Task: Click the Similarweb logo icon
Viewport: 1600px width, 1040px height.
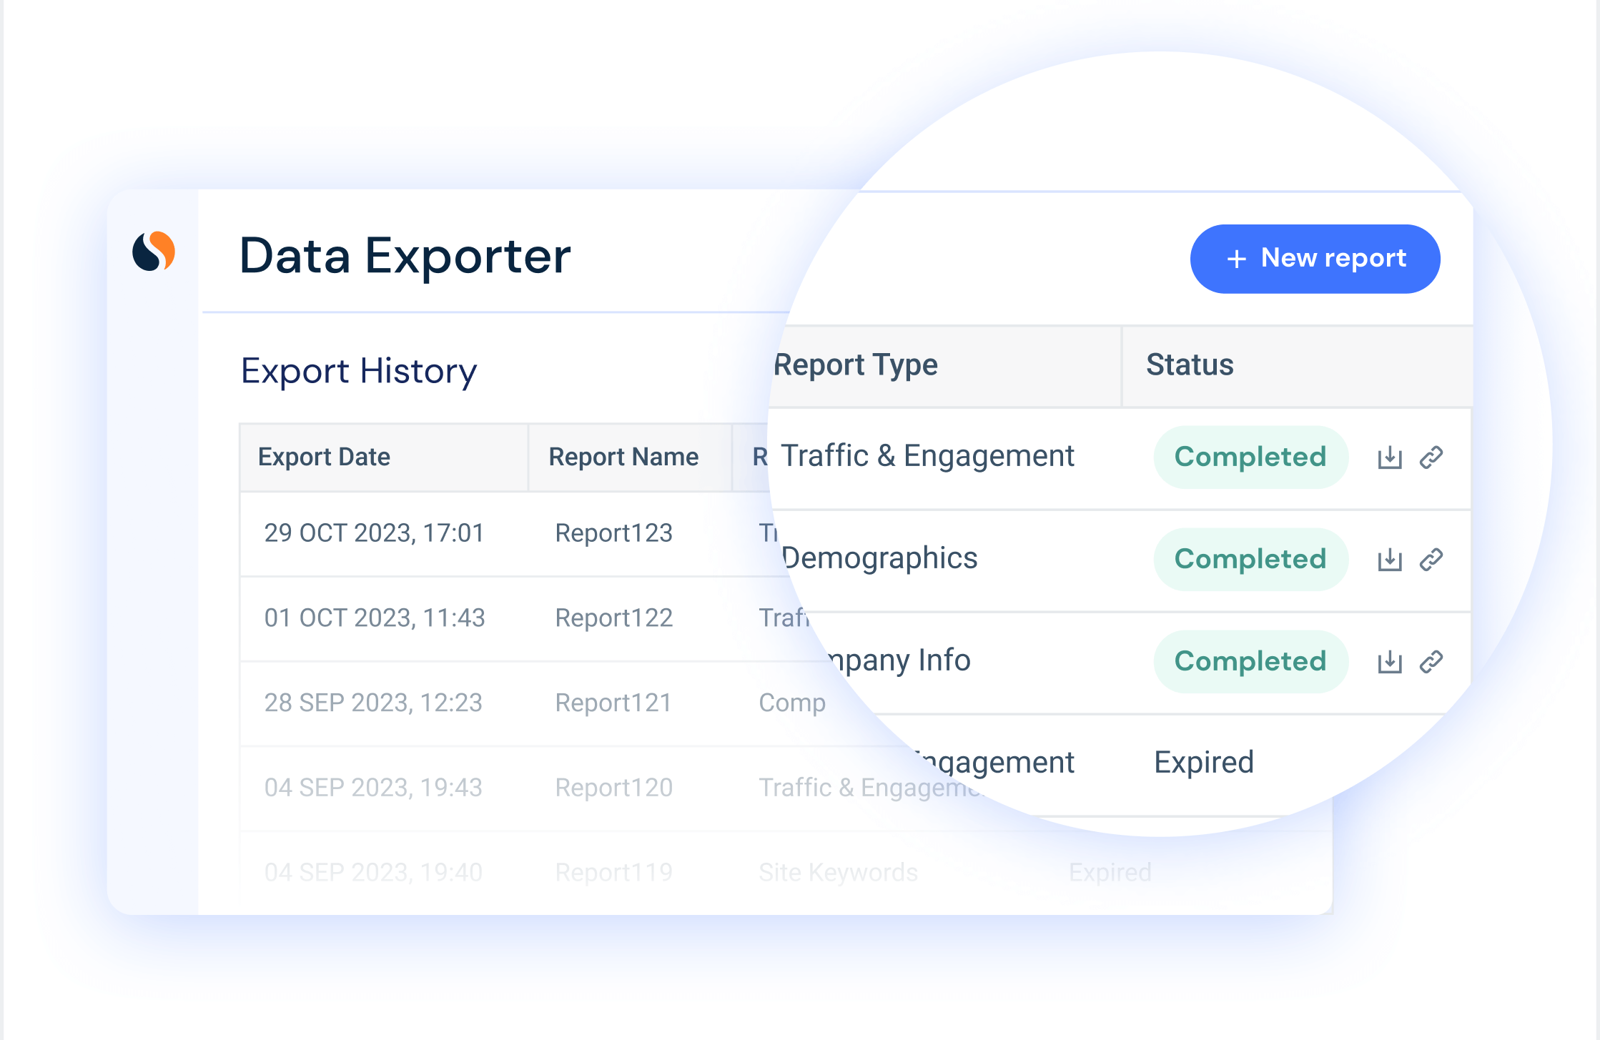Action: point(154,252)
